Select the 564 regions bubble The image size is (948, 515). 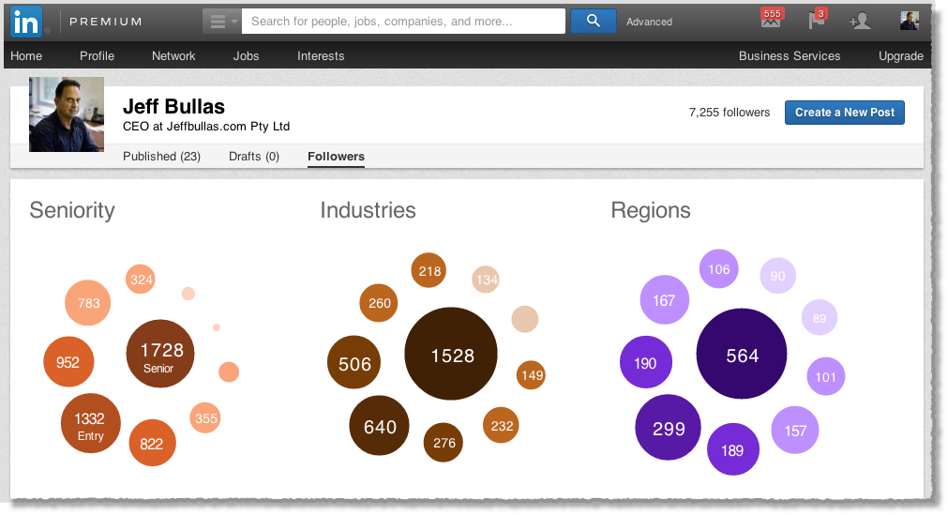tap(742, 354)
